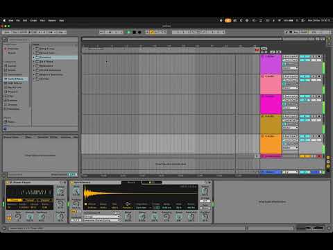The width and height of the screenshot is (333, 250).
Task: Open the Help menu
Action: coord(61,21)
